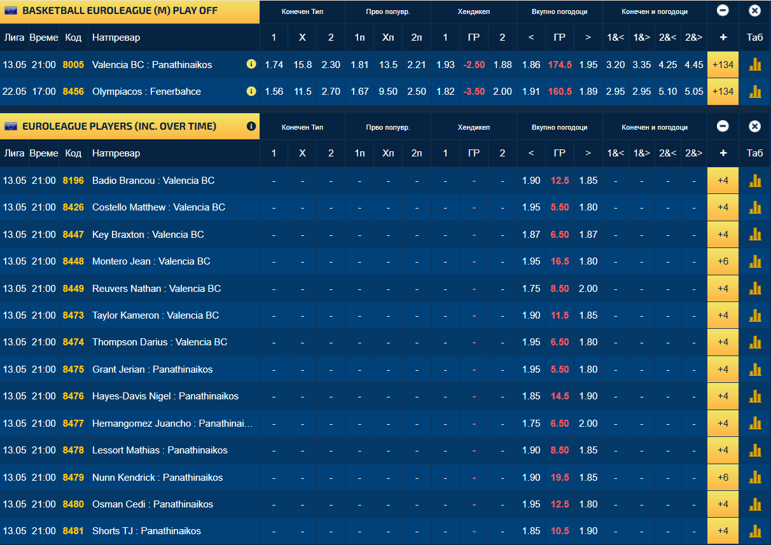Select under odds 1.75 for Hernangomez Juancho
The height and width of the screenshot is (545, 771).
coord(531,424)
